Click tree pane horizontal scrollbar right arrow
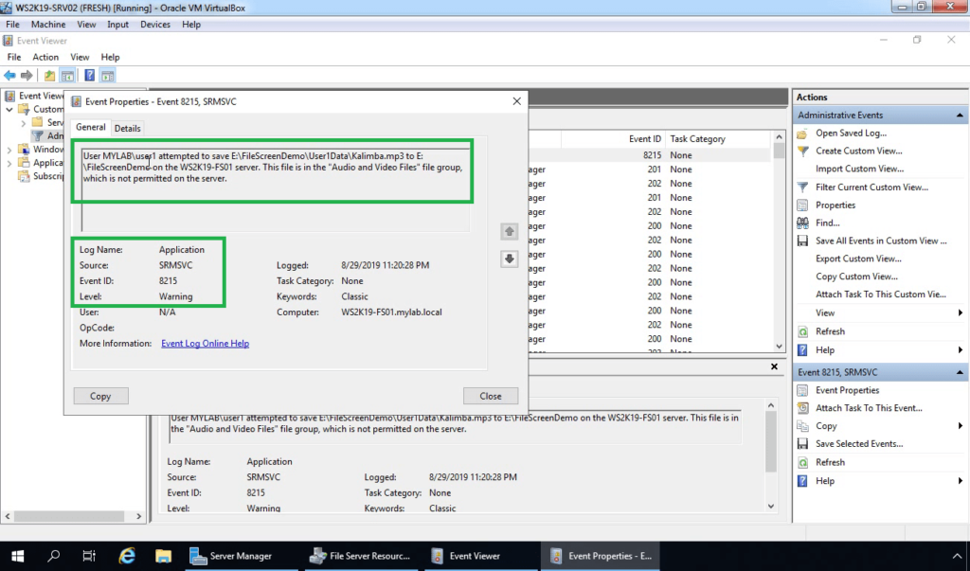The width and height of the screenshot is (970, 571). (x=138, y=516)
